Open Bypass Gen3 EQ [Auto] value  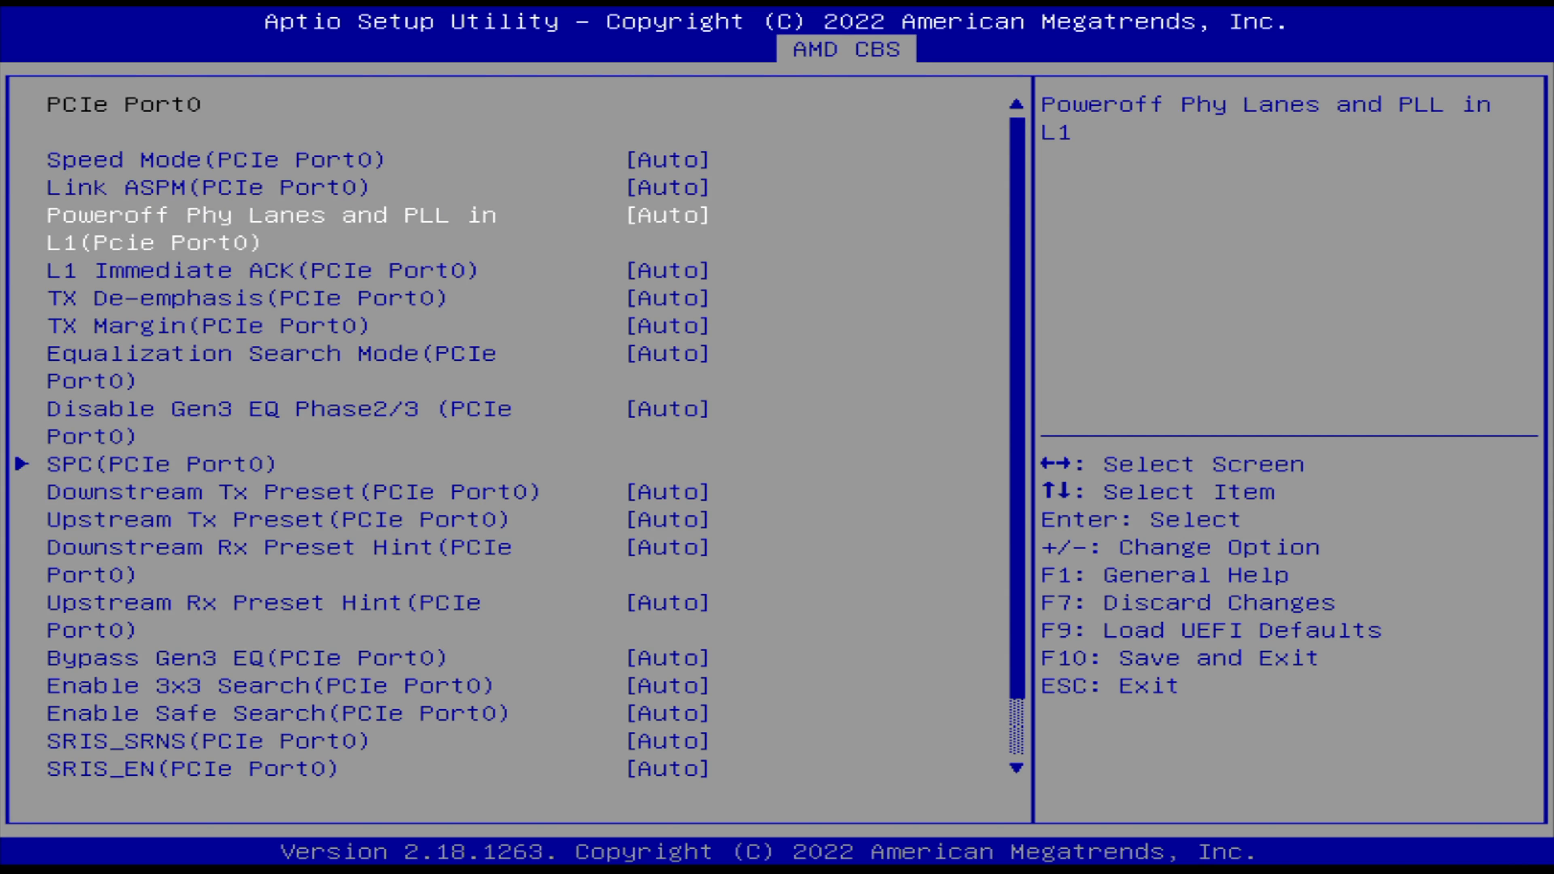[x=667, y=658]
